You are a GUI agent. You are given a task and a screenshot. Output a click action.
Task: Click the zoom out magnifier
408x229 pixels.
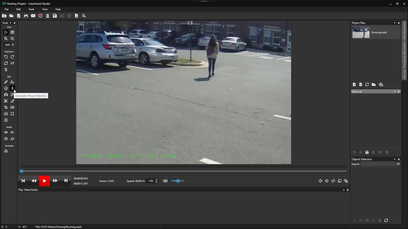click(x=12, y=38)
